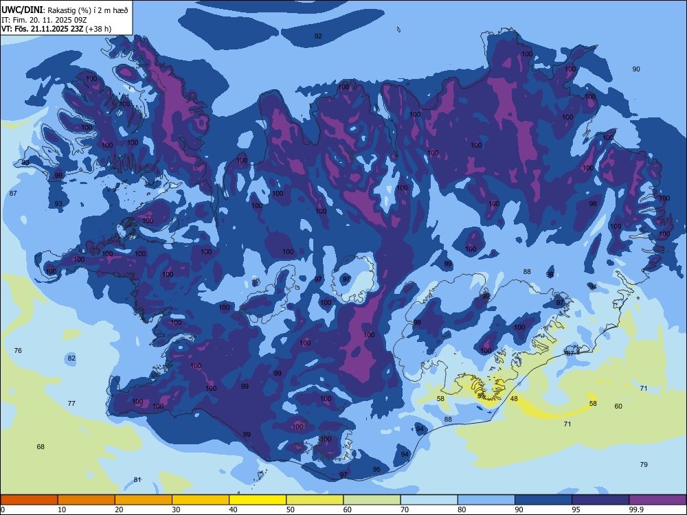Click the "82" value over the western sea
Image resolution: width=687 pixels, height=515 pixels.
click(x=71, y=358)
